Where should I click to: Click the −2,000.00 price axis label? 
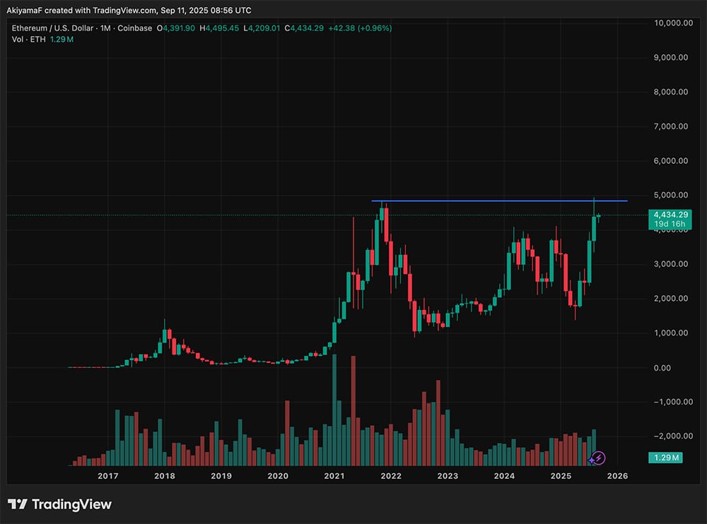673,436
